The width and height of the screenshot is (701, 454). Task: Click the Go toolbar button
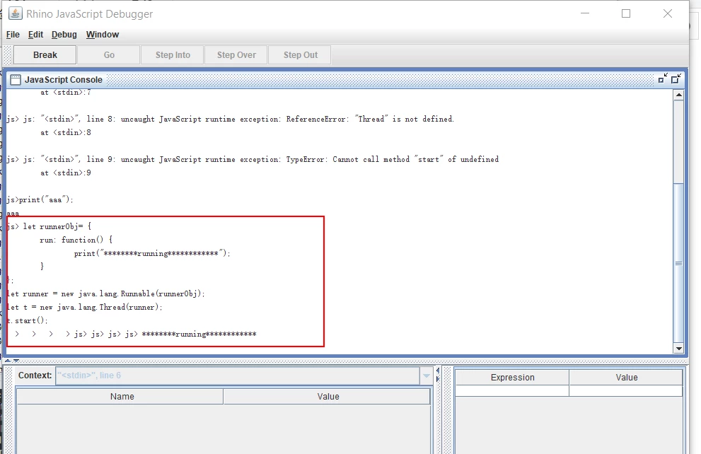click(109, 55)
